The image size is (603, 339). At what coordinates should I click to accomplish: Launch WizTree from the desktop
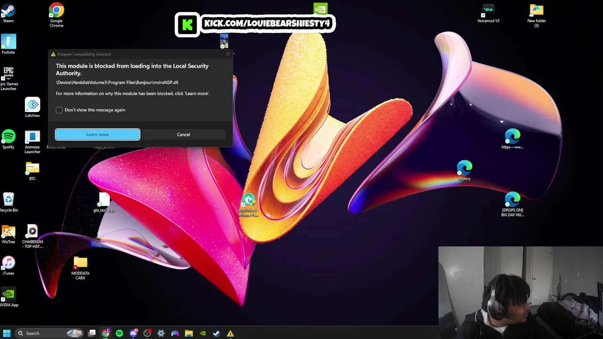tap(8, 234)
